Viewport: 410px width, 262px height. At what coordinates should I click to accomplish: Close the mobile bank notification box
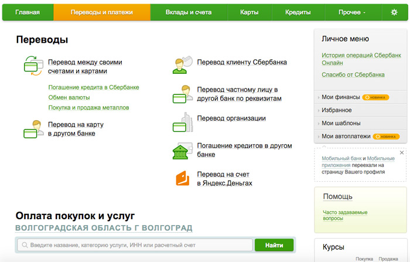tap(402, 152)
